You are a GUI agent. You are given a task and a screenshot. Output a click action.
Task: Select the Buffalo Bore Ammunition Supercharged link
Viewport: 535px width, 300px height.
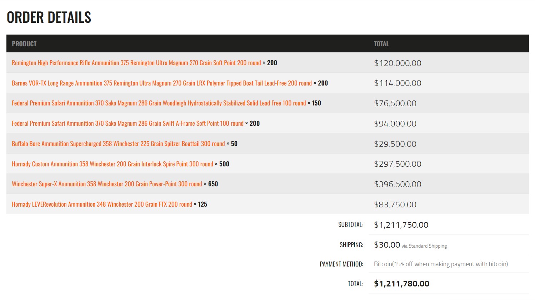pos(118,144)
